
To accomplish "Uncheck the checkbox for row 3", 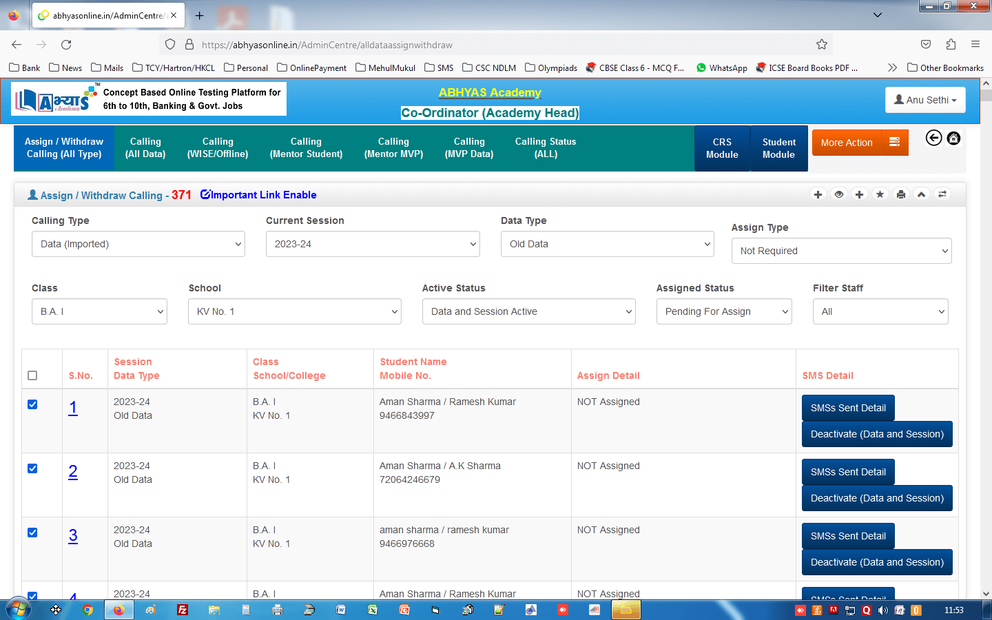I will point(32,533).
